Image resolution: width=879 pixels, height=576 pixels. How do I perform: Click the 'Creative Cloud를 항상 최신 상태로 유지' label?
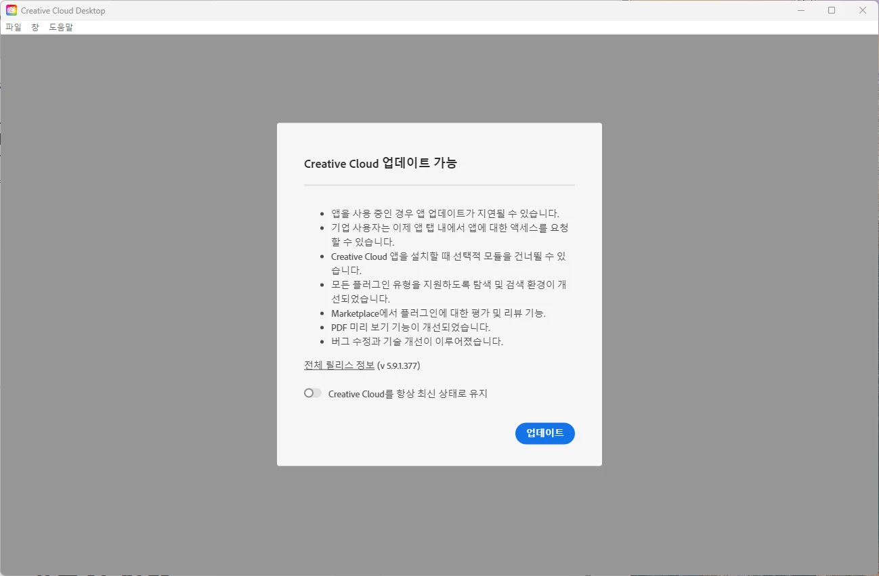(x=408, y=393)
